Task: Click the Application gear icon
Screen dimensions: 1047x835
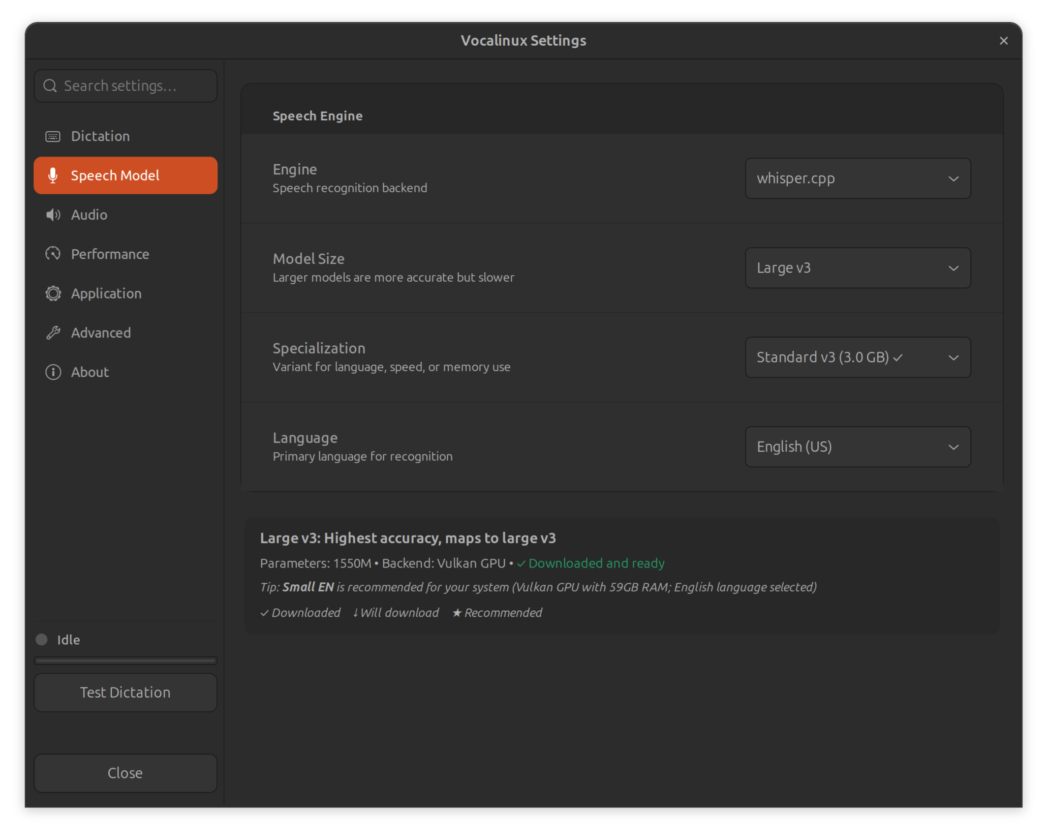Action: coord(53,294)
